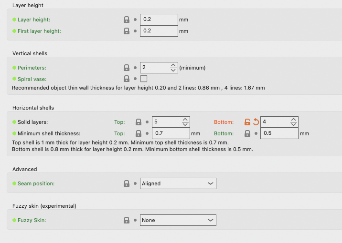The height and width of the screenshot is (243, 342).
Task: Click the Perimeters spinner arrows
Action: tap(173, 68)
